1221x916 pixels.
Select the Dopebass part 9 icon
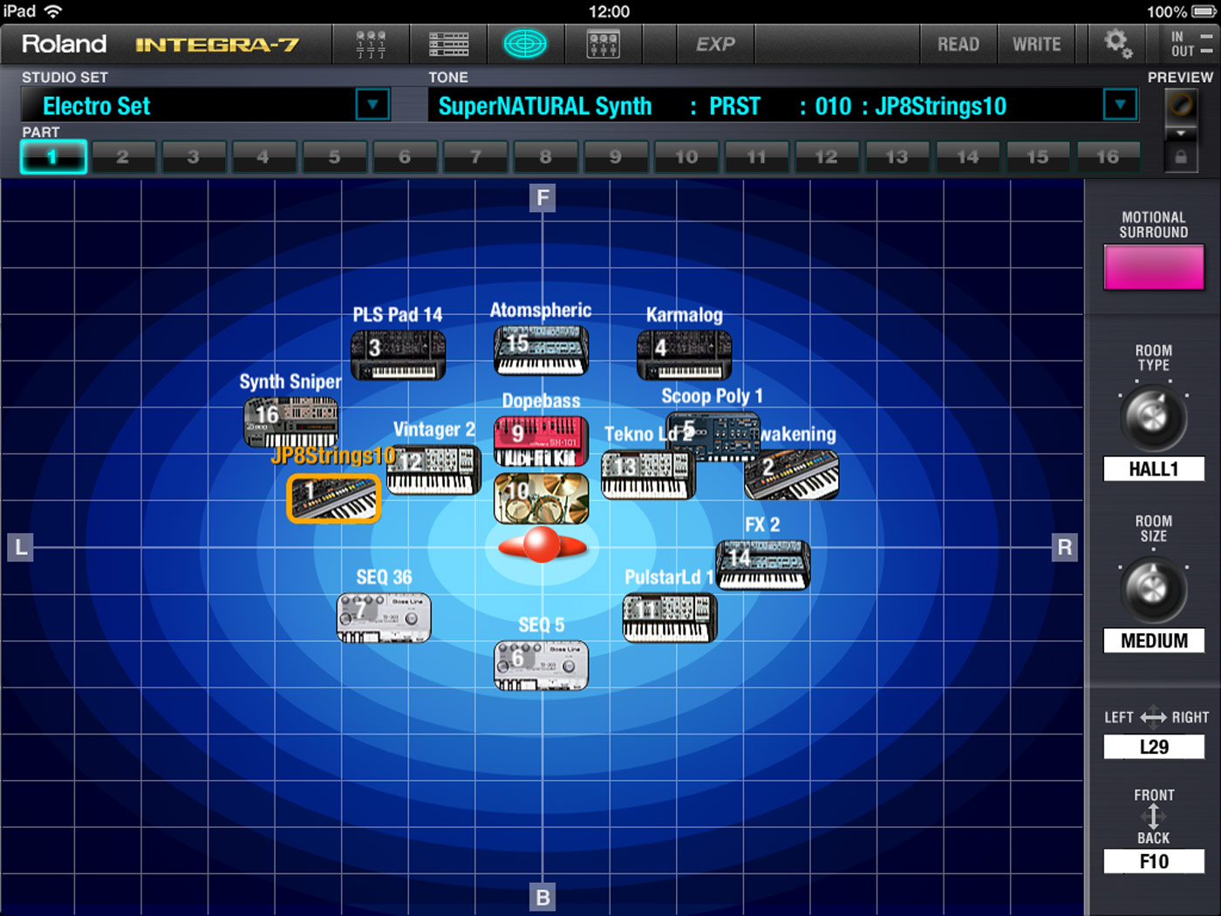(541, 441)
